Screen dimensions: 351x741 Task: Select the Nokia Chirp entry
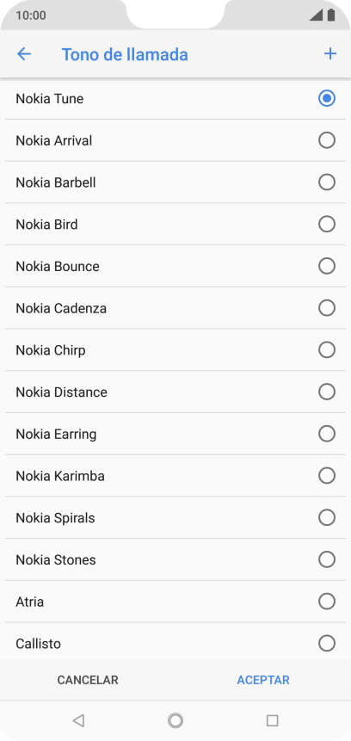coord(175,350)
